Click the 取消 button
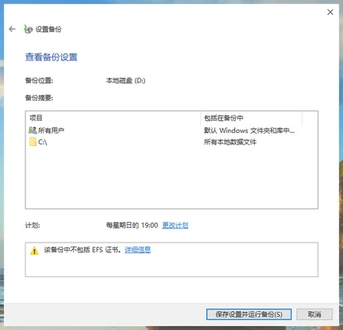This screenshot has height=330, width=343. pyautogui.click(x=314, y=314)
